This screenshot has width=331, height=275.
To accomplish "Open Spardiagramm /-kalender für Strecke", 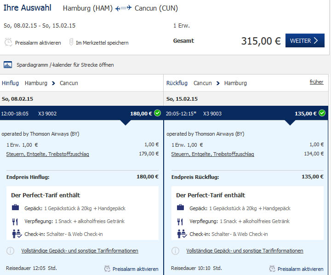I will coord(65,65).
